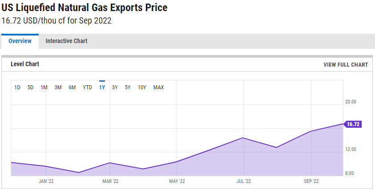Choose the 3M chart range

tap(58, 87)
